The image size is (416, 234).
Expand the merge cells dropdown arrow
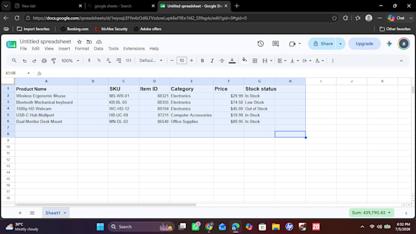point(271,61)
